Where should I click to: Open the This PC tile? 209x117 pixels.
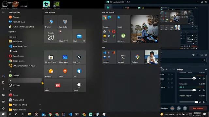click(51, 22)
